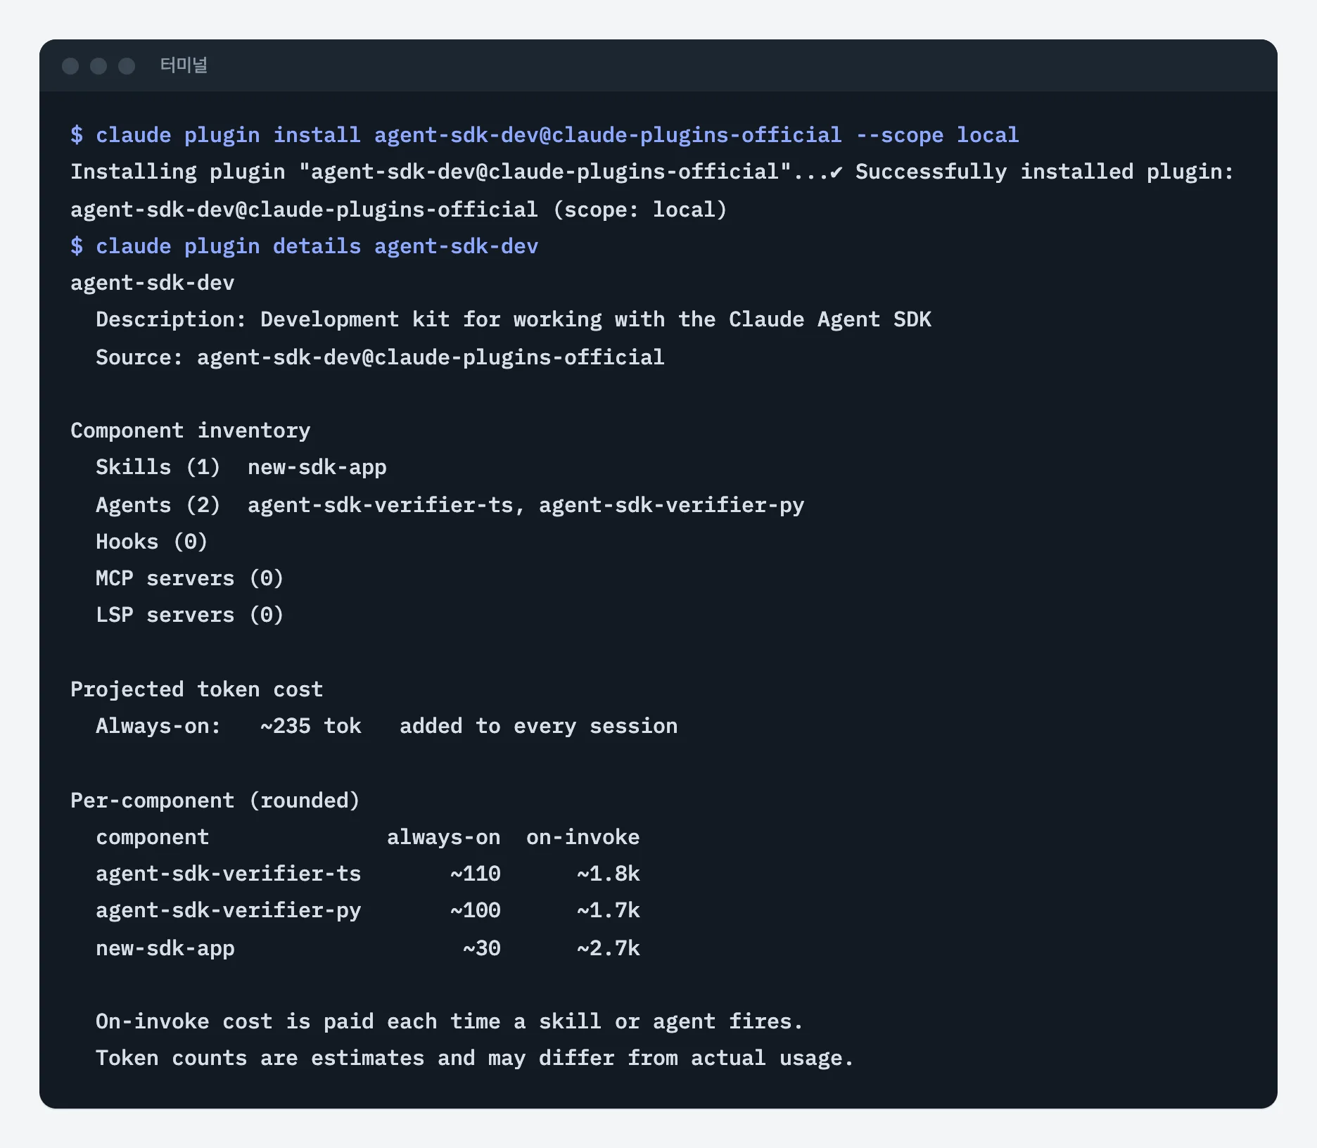Click the standalone 'agent-sdk-dev' output line
The width and height of the screenshot is (1317, 1148).
[x=153, y=283]
